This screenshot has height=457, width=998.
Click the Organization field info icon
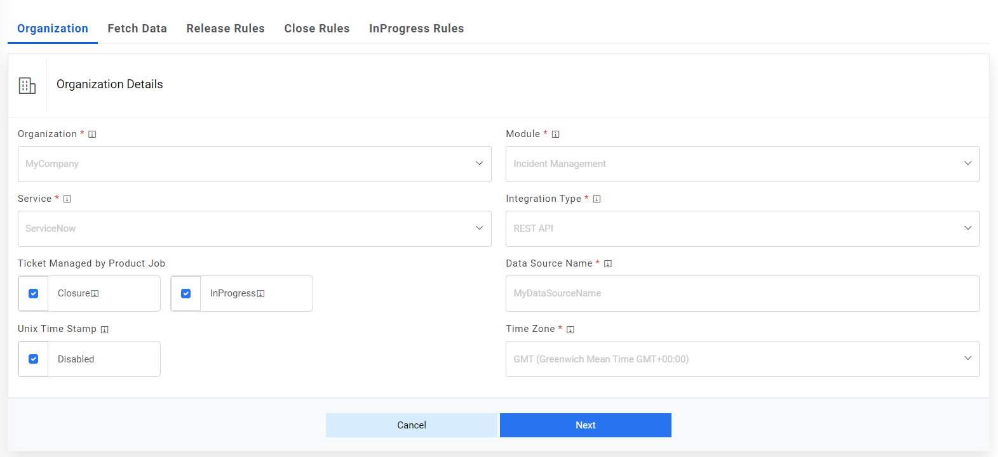(92, 135)
